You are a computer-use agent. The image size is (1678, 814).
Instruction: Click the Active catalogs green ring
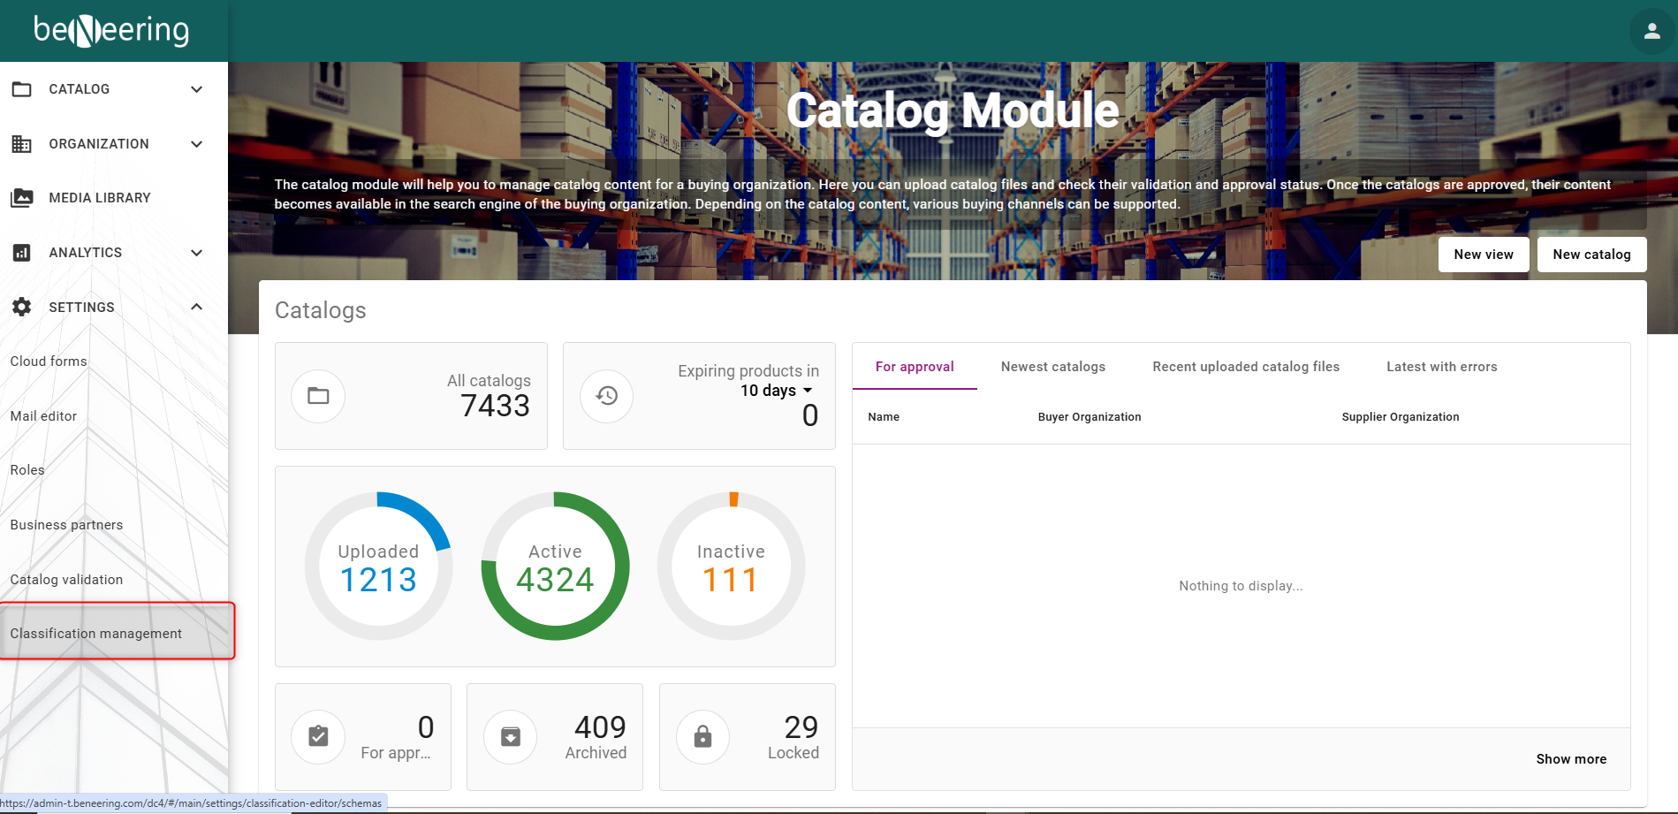[555, 566]
